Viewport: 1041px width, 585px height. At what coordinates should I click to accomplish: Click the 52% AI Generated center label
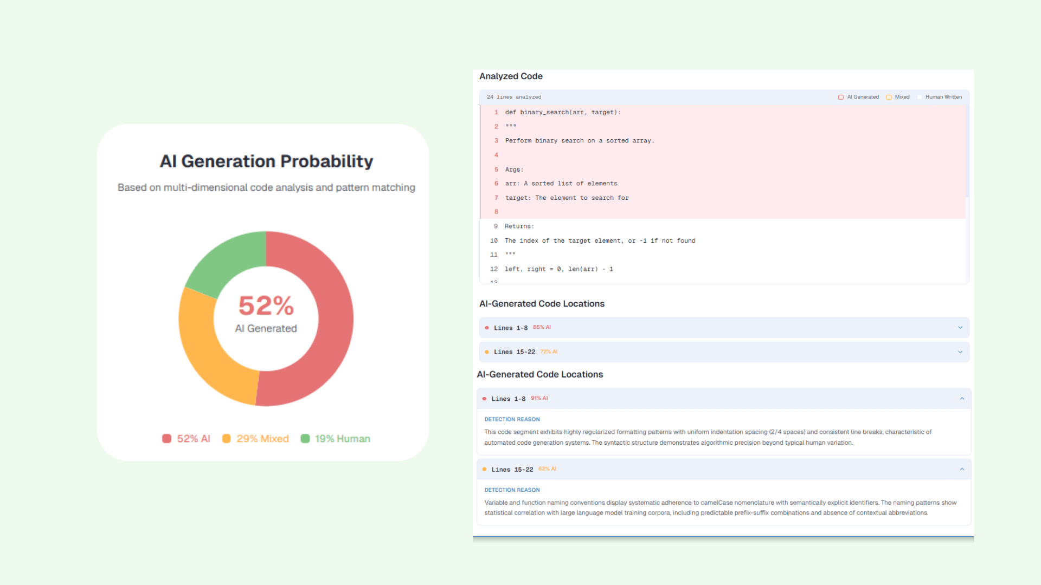click(x=266, y=314)
